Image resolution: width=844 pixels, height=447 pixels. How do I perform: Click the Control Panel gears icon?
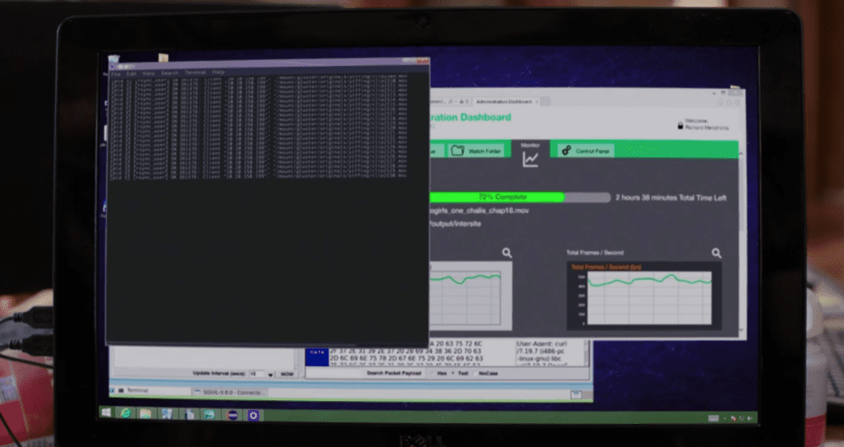(x=565, y=151)
